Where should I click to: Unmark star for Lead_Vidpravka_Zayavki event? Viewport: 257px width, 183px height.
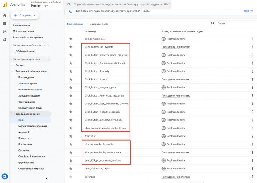point(71,168)
